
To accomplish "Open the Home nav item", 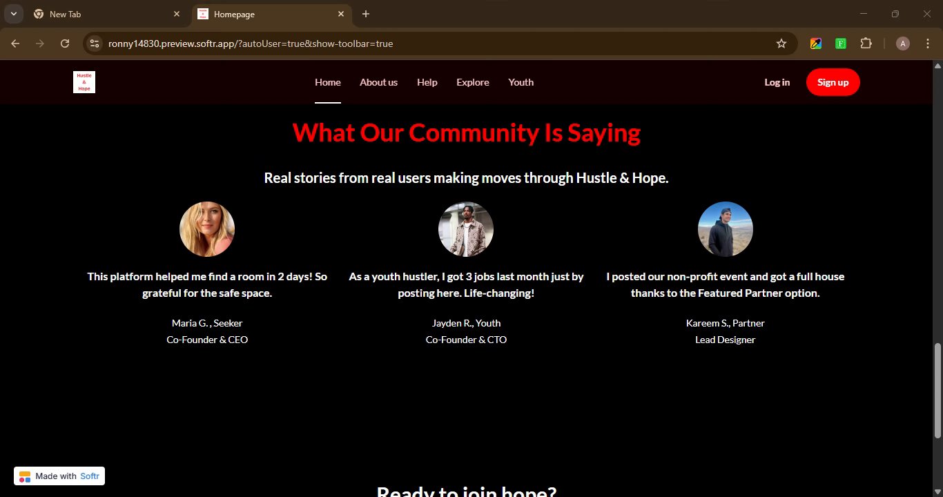I will (328, 82).
